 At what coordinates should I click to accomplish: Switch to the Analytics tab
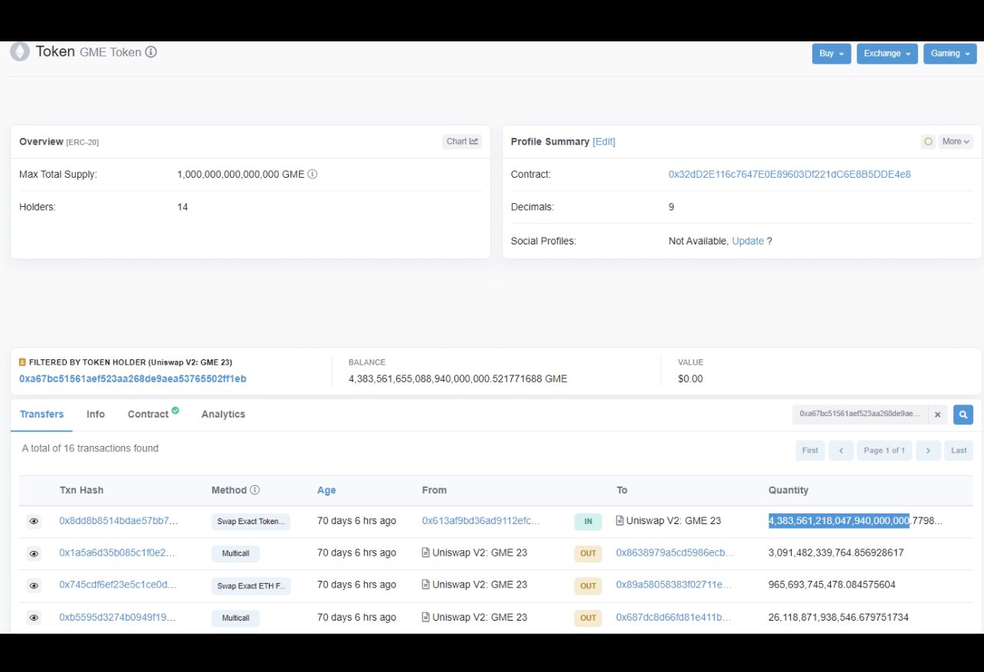point(223,414)
